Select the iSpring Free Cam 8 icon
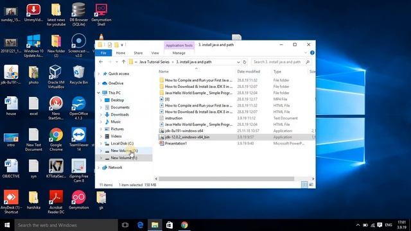 (78, 171)
